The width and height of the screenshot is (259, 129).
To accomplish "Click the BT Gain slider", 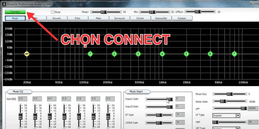I will point(159,115).
